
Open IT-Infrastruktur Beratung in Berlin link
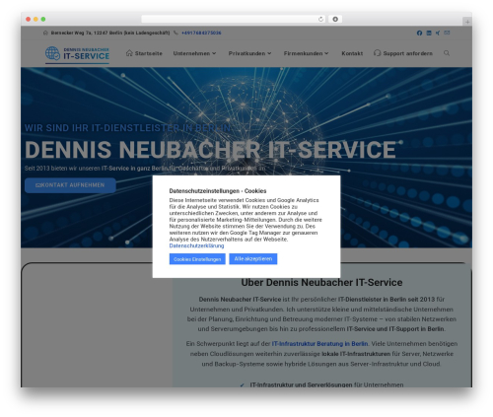tap(319, 344)
